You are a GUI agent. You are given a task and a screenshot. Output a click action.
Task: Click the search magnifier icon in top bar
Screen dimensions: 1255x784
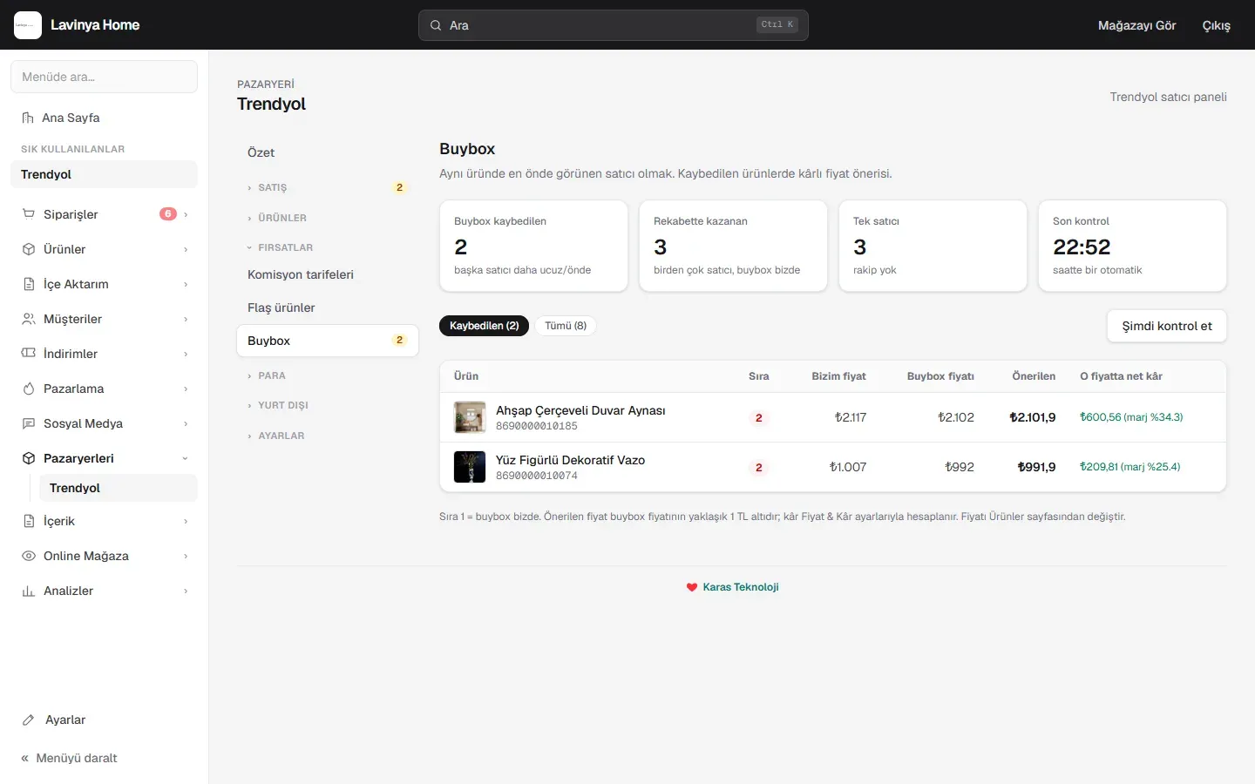coord(436,25)
